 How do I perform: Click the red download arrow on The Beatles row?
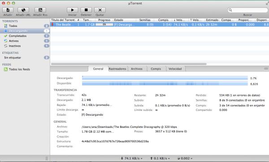click(52, 24)
